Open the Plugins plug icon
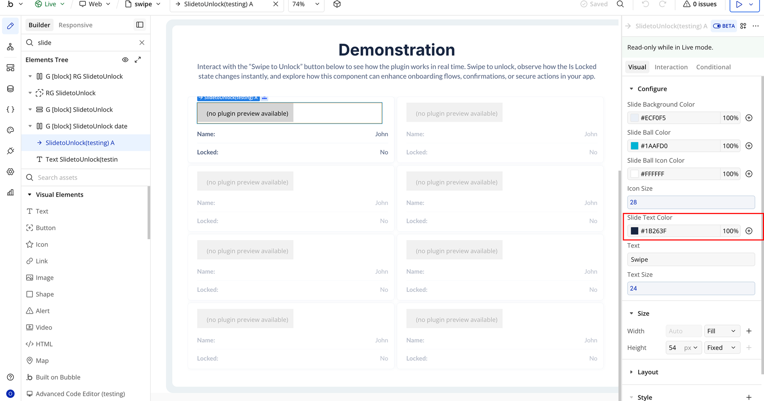Screen dimensions: 764x401 point(10,151)
